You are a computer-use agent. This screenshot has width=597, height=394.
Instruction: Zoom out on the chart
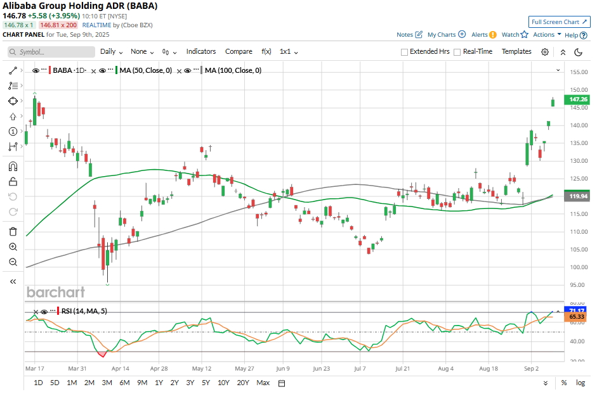(13, 262)
